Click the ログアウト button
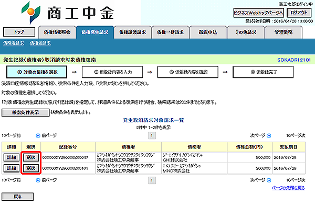Screen dimensions: 315x207 (299, 13)
